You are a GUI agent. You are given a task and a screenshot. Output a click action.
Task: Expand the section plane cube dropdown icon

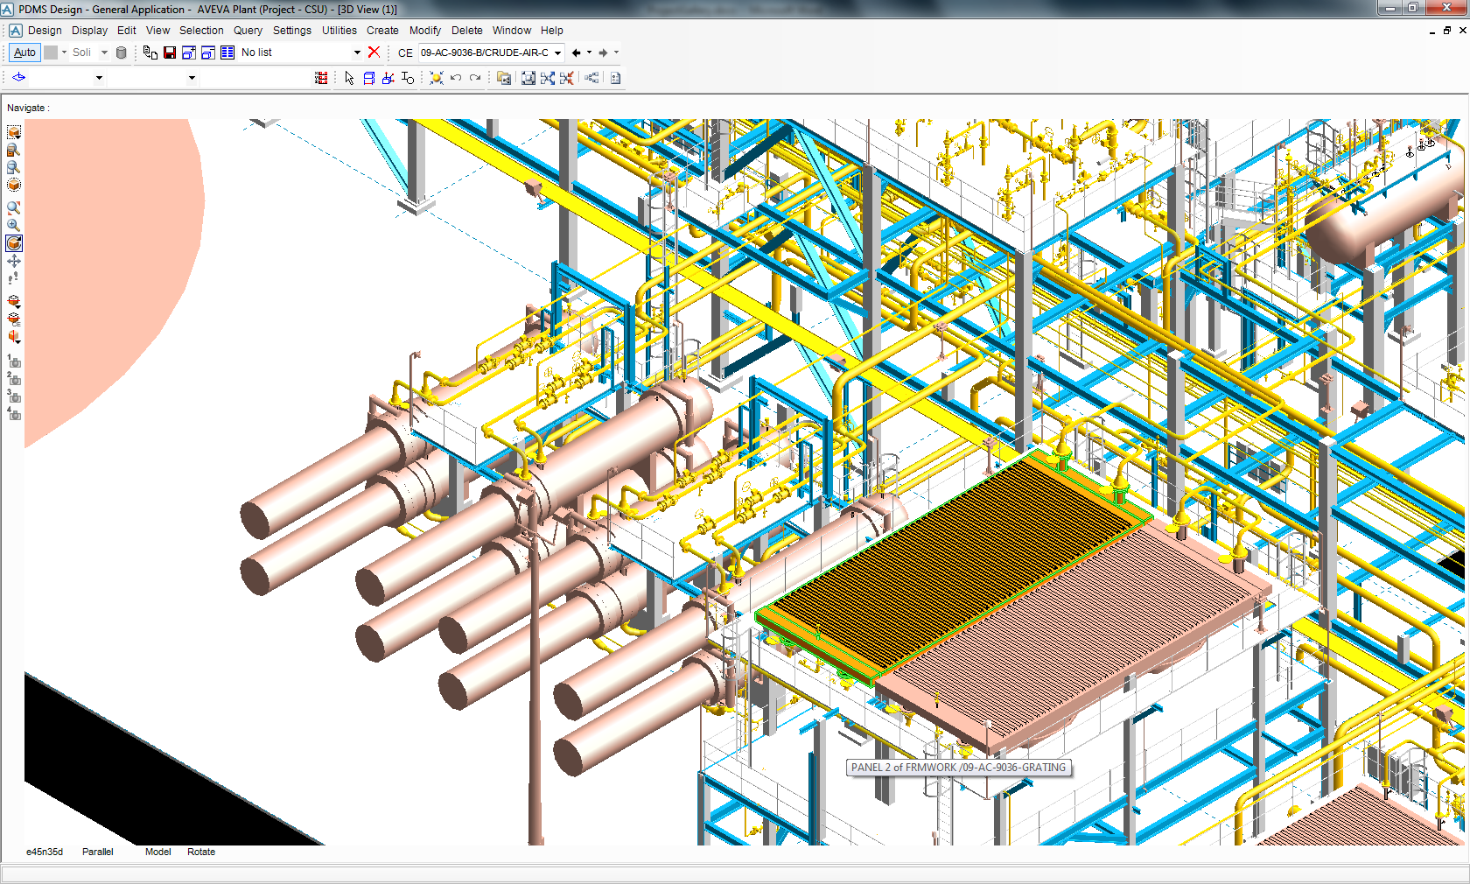14,336
